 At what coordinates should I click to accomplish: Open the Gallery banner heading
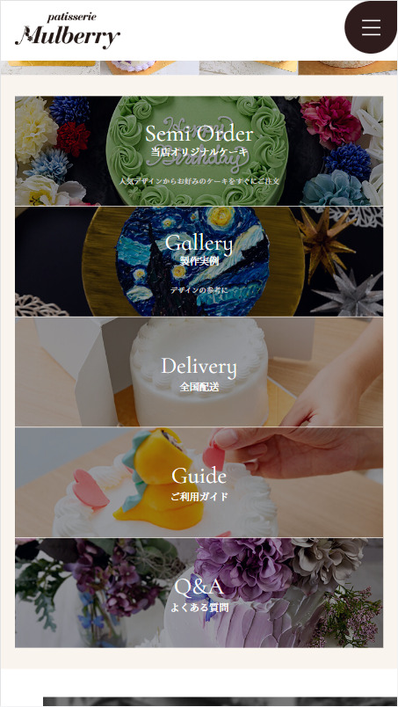[199, 244]
